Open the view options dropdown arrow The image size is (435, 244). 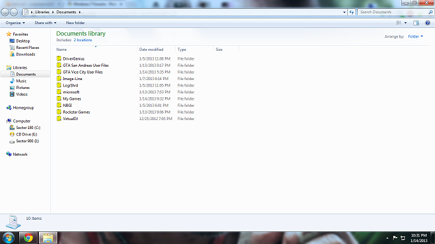(405, 23)
